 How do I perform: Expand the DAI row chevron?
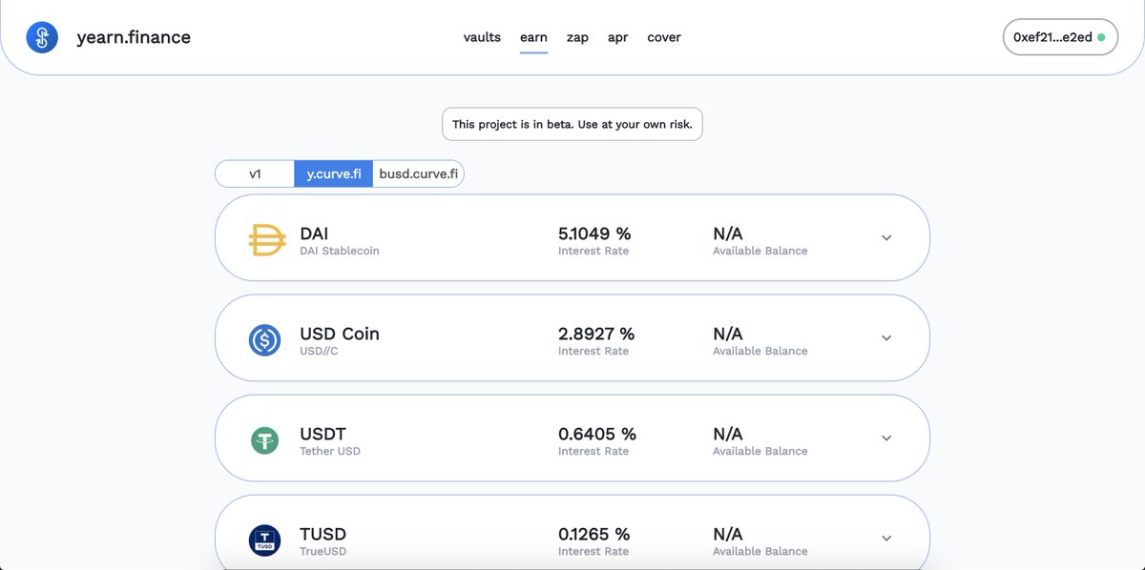[886, 238]
